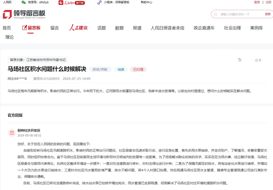Click the 留言板 edit pencil icon

pyautogui.click(x=25, y=28)
